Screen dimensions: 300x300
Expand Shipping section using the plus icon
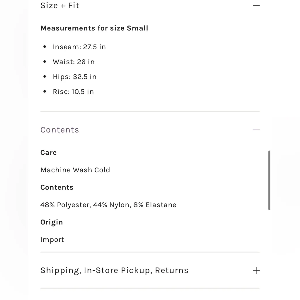pos(256,270)
